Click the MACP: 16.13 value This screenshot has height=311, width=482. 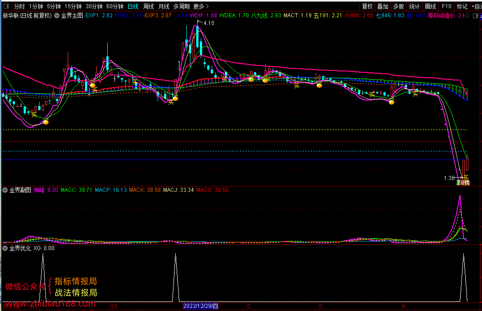(x=111, y=190)
